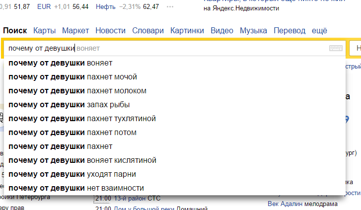Open the Карты tab
The image size is (361, 210).
[x=44, y=31]
